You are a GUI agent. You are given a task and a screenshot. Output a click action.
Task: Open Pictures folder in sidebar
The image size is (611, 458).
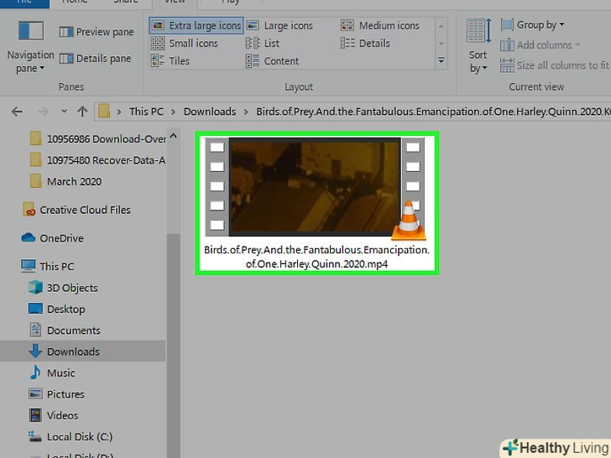(56, 394)
